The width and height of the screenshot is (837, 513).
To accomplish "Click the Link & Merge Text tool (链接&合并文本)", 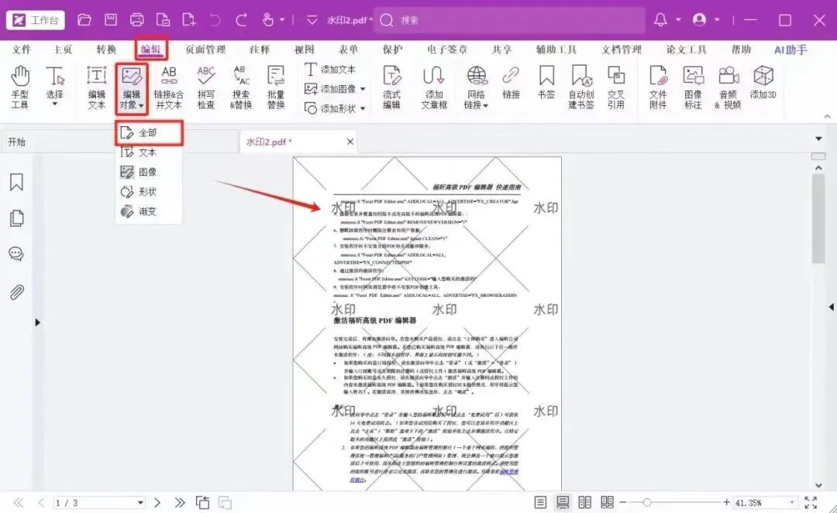I will [169, 87].
